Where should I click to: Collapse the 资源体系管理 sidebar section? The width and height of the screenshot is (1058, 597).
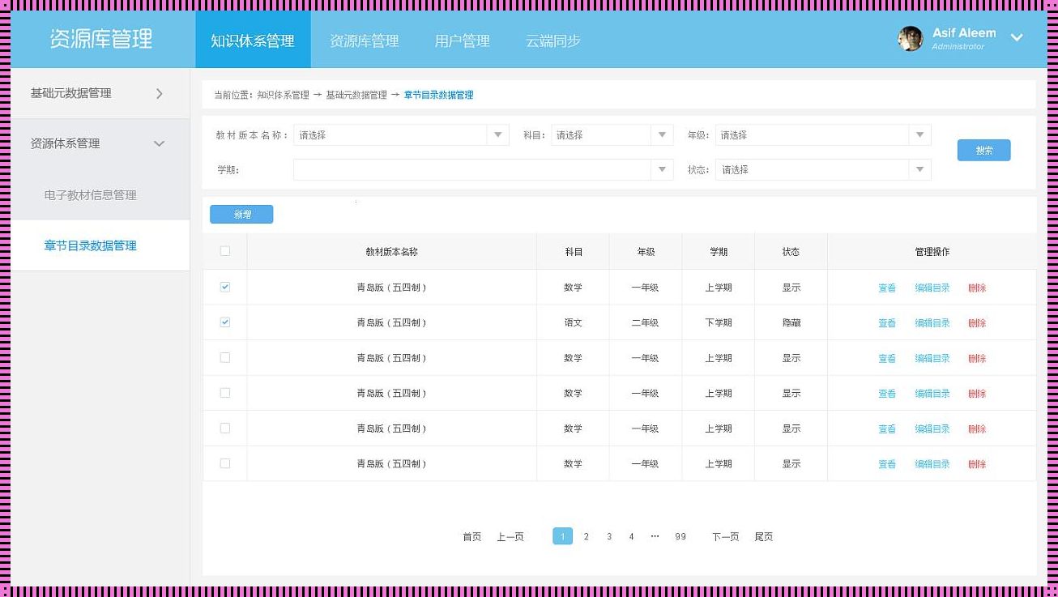tap(100, 143)
